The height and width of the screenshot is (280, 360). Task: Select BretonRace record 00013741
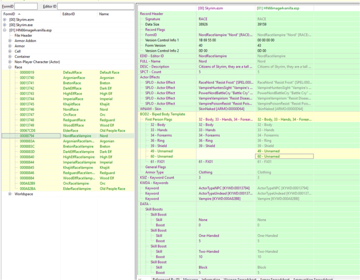(x=68, y=83)
